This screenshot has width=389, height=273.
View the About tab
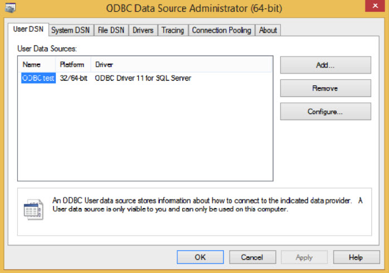pyautogui.click(x=268, y=30)
